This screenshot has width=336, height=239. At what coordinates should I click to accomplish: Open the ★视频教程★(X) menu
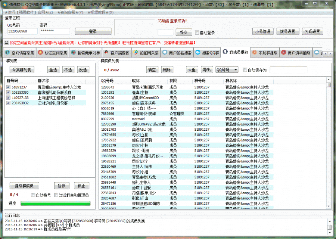100,12
